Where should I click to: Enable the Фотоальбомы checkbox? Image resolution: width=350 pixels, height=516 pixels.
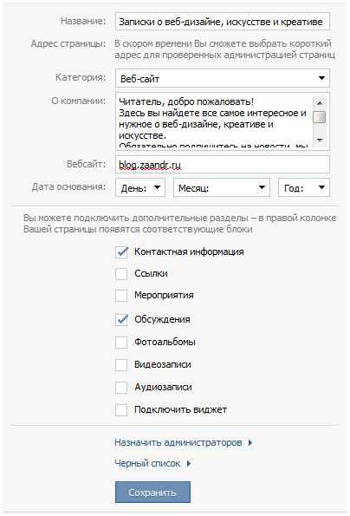coord(121,342)
